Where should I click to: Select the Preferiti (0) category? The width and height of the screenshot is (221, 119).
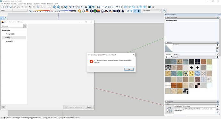(10, 34)
